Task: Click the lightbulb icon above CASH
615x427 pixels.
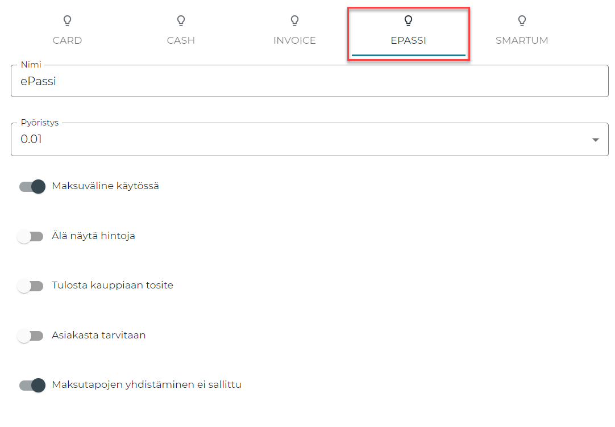Action: [x=181, y=21]
